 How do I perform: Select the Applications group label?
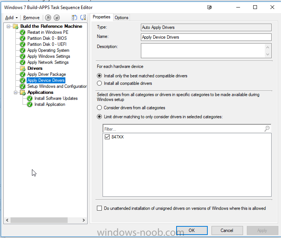(40, 92)
